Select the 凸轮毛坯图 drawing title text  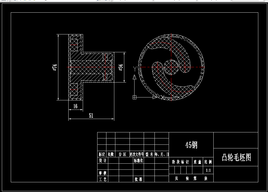236,157
